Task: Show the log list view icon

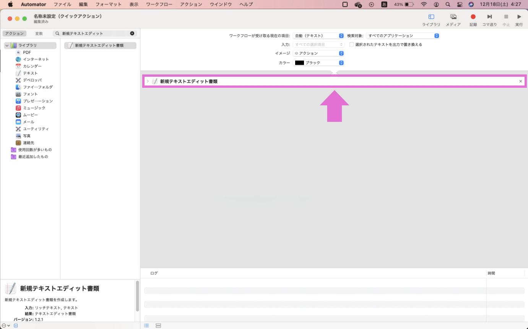Action: coord(146,326)
